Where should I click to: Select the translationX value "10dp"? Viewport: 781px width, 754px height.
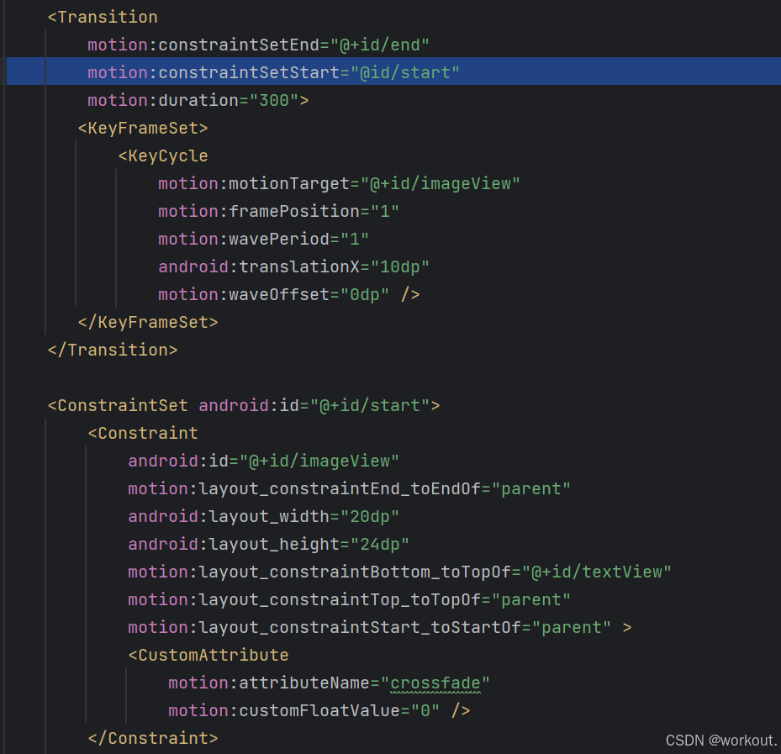click(x=403, y=266)
